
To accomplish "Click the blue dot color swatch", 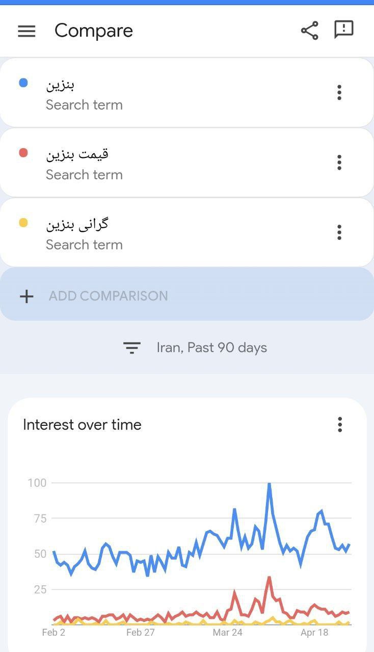I will pyautogui.click(x=23, y=83).
